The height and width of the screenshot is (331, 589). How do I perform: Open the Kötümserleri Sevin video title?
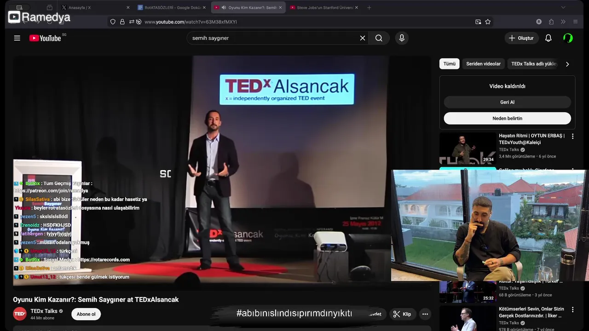pyautogui.click(x=531, y=312)
